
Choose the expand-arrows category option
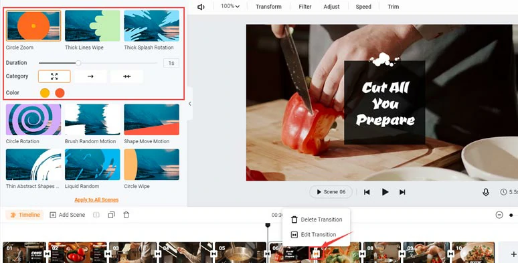coord(54,76)
